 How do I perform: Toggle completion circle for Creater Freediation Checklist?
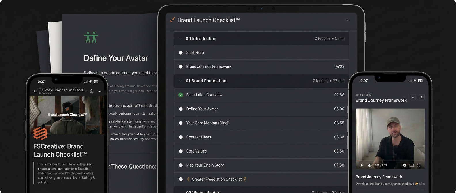click(181, 179)
